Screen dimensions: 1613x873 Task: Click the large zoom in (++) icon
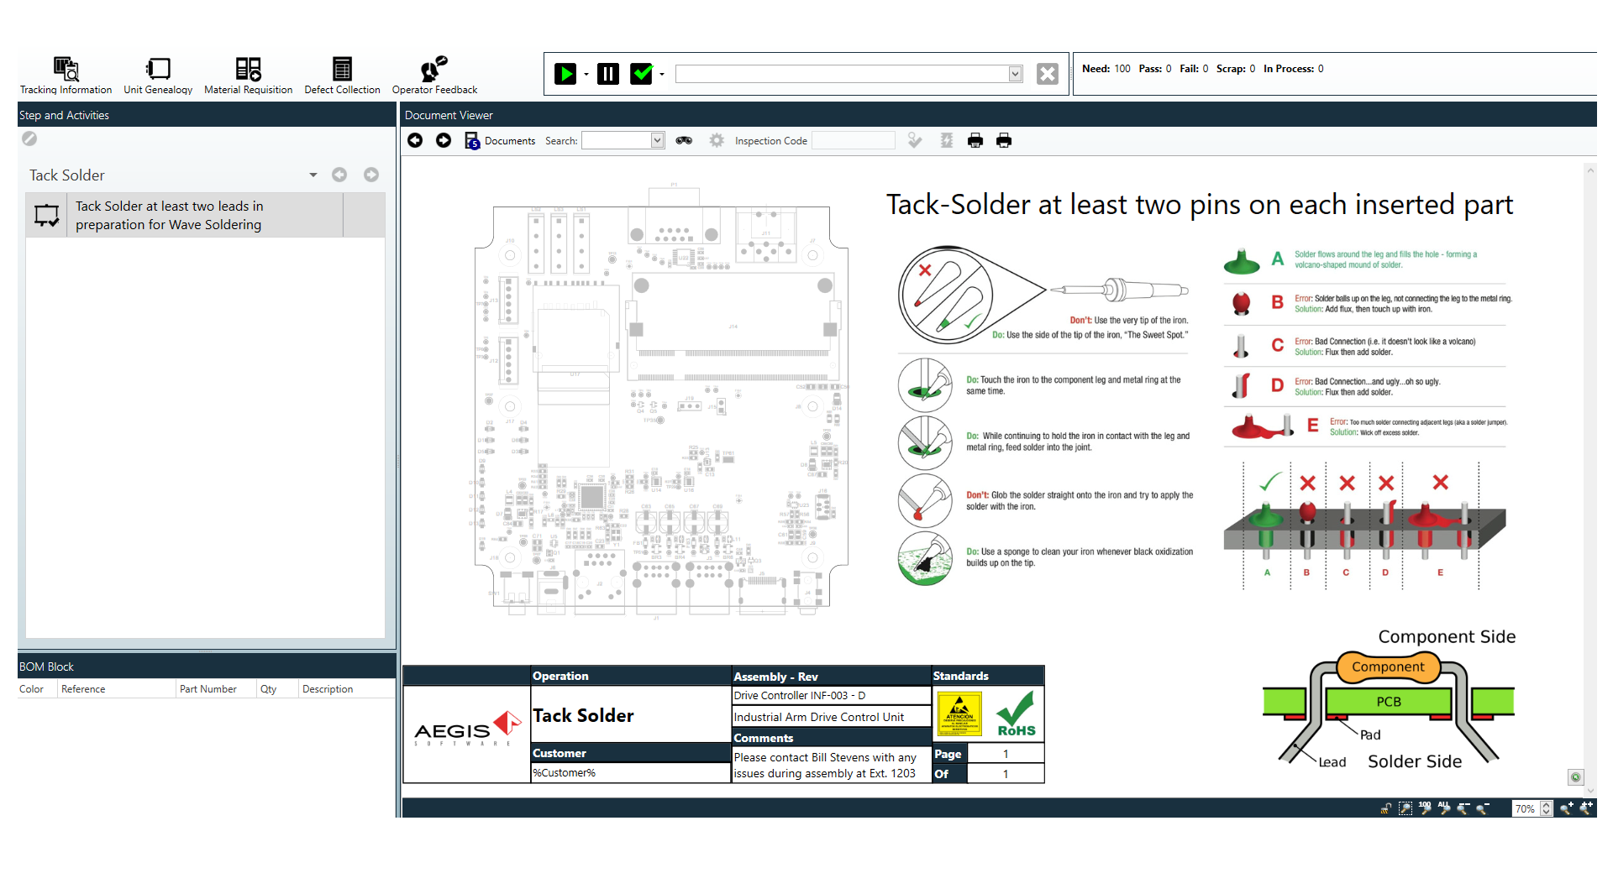1586,808
